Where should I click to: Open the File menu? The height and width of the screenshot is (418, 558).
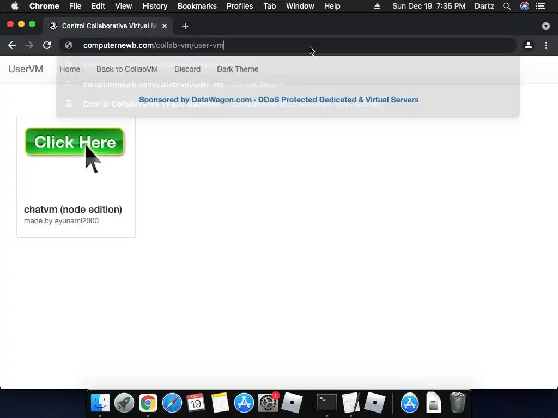point(75,6)
